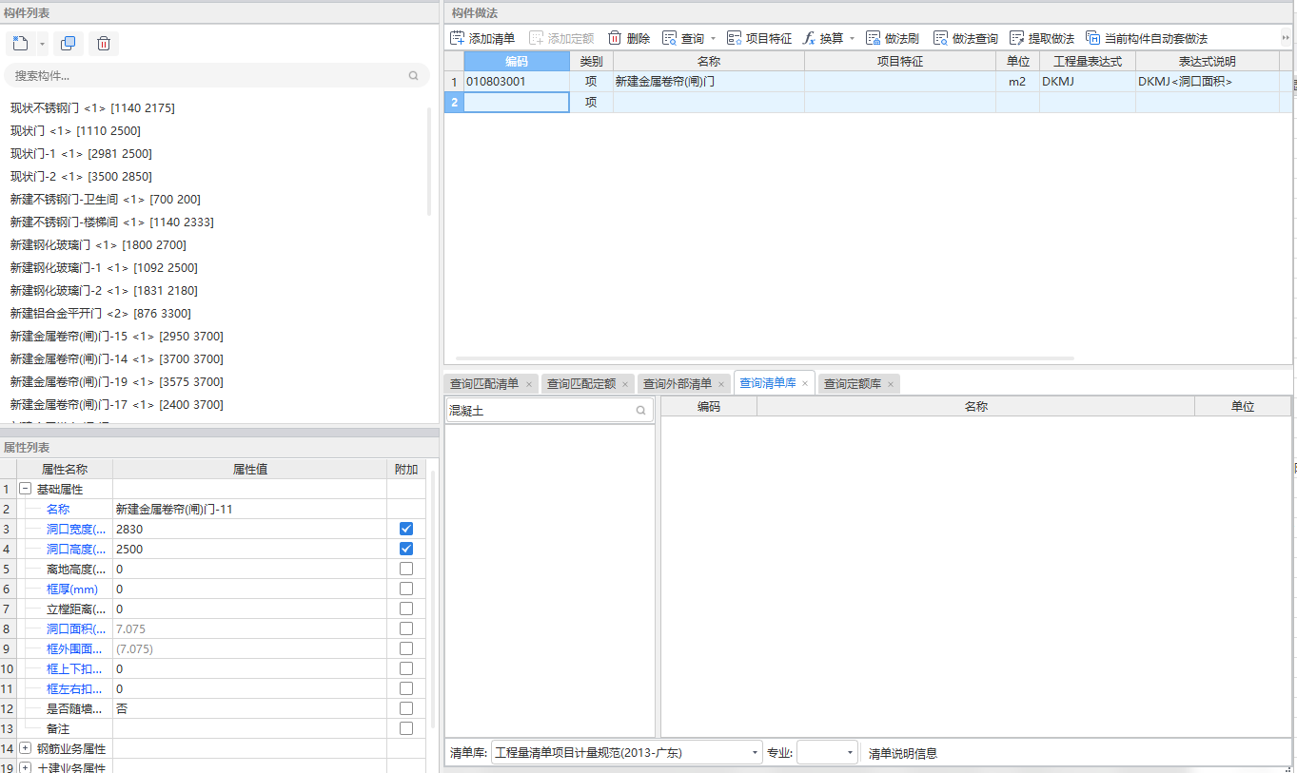Click the trash icon in component list
The width and height of the screenshot is (1297, 773).
coord(104,43)
